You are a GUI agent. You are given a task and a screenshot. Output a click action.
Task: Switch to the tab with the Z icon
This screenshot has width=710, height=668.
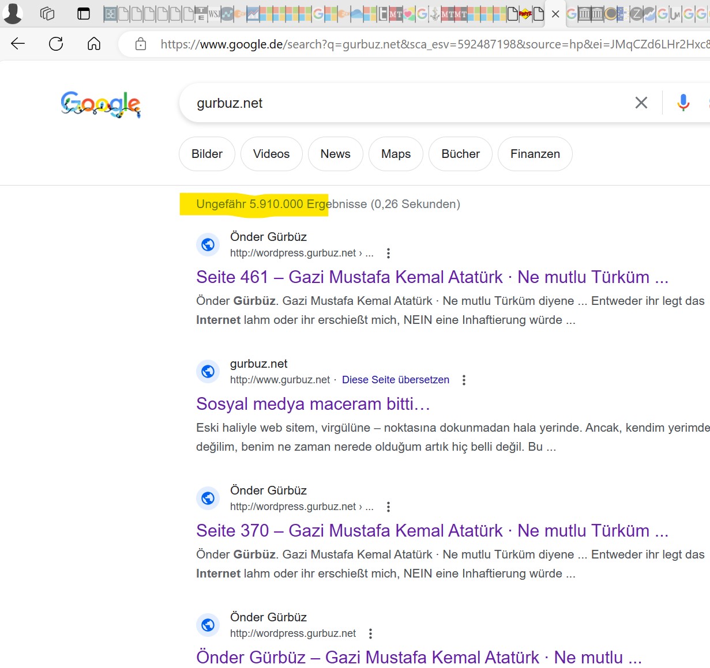coord(636,14)
